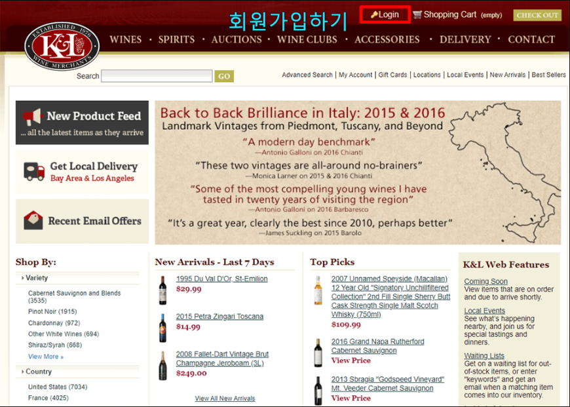Open the ACCESSORIES menu
The width and height of the screenshot is (570, 407).
tap(387, 39)
